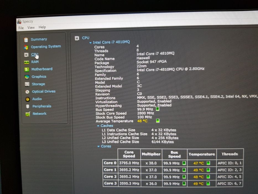Select Network in the sidebar

click(40, 114)
